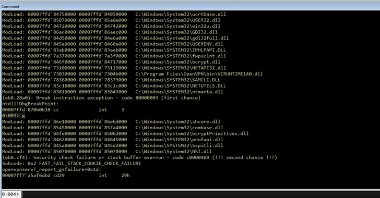
Task: Click the int 3 disassembly line
Action: point(63,109)
